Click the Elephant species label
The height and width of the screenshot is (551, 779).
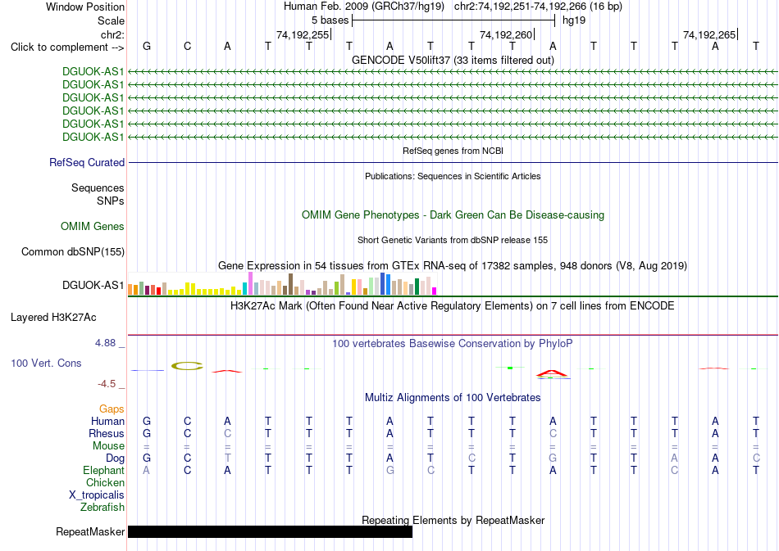[104, 470]
